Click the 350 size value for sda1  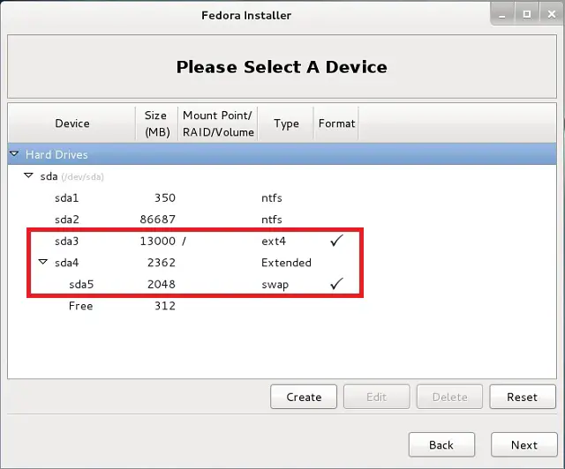point(165,197)
